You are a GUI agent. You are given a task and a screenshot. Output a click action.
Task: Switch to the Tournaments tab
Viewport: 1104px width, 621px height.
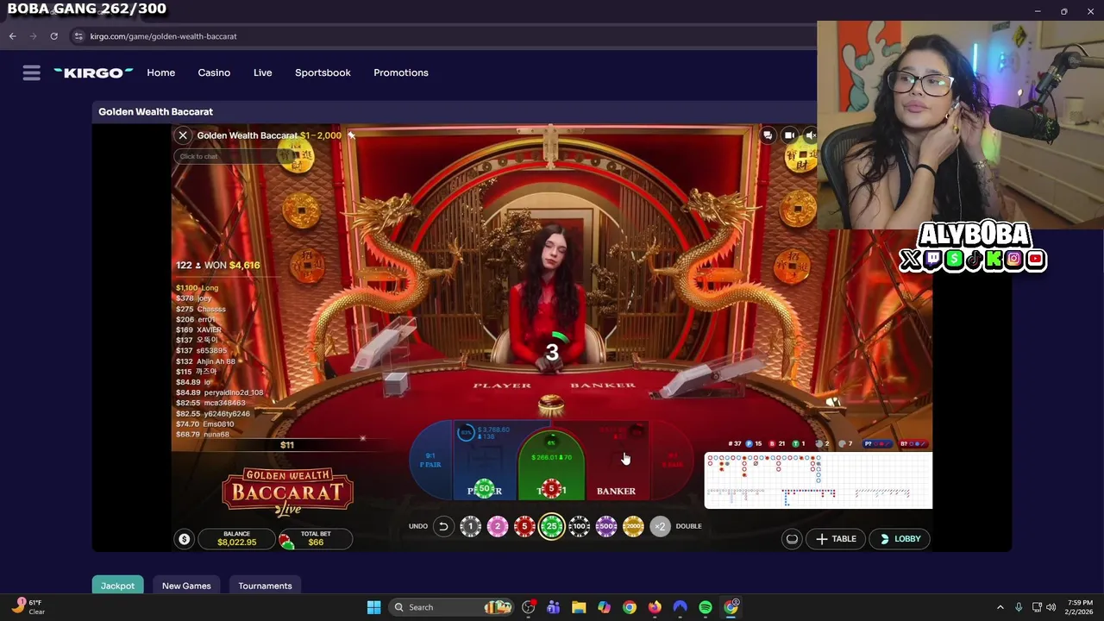pos(265,586)
